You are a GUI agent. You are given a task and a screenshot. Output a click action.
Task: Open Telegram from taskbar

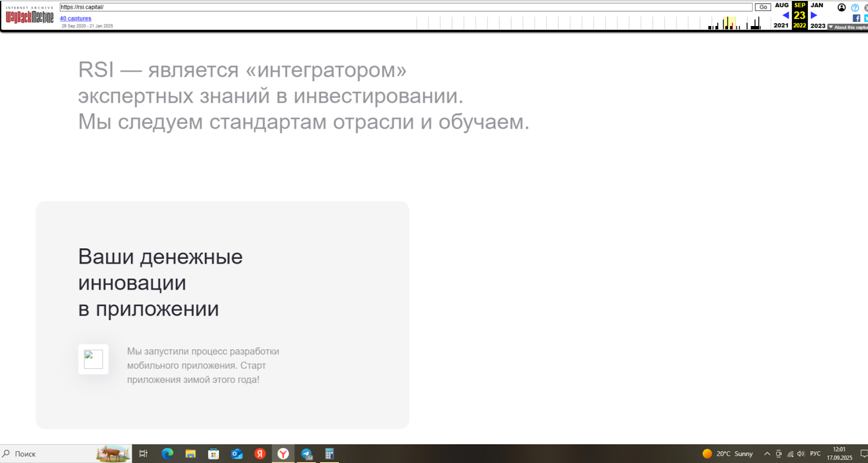coord(307,454)
